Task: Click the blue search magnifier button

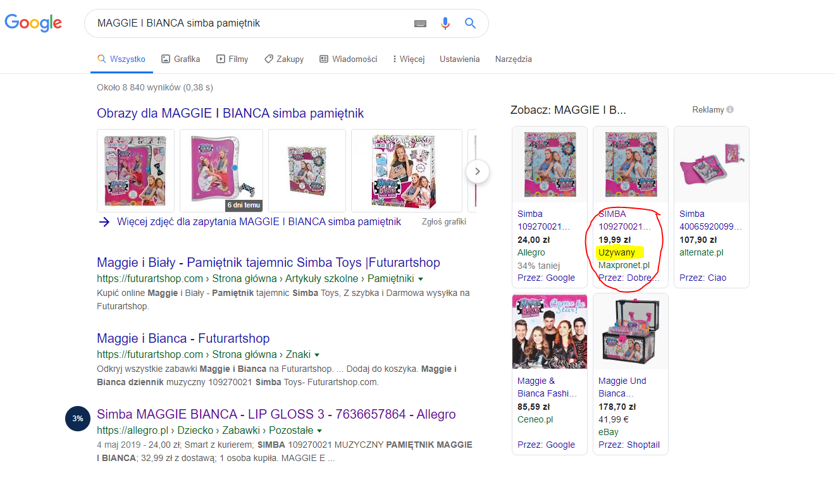Action: [470, 23]
